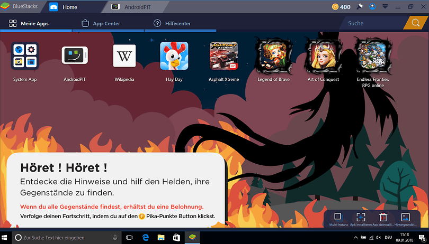Click DEU language indicator

coord(388,238)
